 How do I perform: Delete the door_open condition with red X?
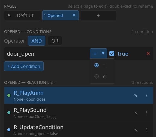[x=148, y=53]
